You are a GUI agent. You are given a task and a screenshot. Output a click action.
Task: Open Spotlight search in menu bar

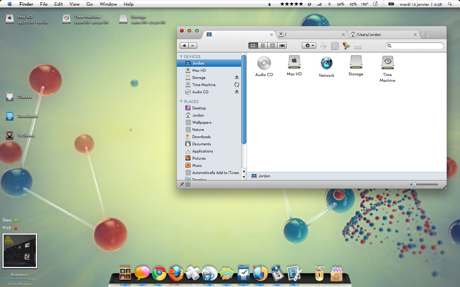point(450,4)
